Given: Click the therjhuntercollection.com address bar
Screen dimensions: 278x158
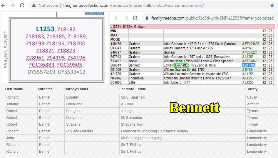Looking at the screenshot, I should pos(132,5).
